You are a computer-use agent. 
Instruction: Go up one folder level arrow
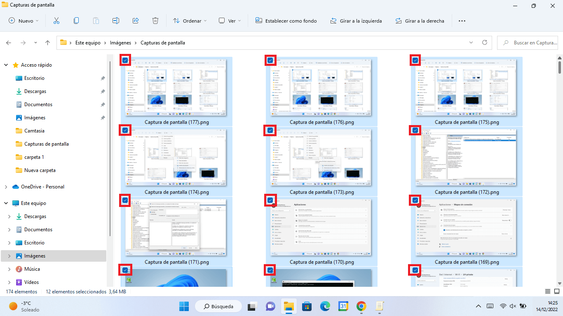[48, 43]
